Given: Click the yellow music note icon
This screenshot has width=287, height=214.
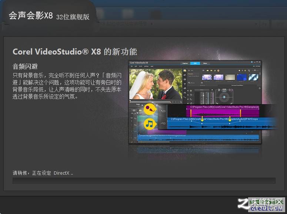Looking at the screenshot, I should [x=150, y=124].
